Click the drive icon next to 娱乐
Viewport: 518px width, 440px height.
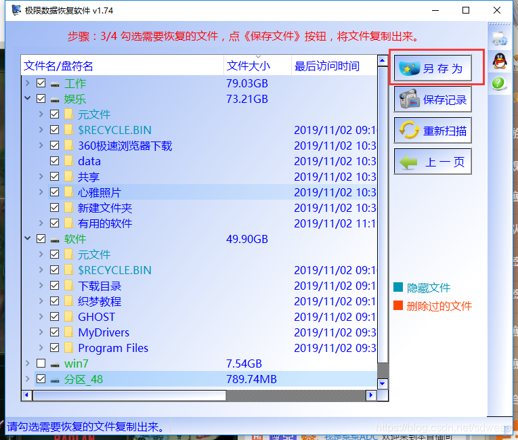pos(55,100)
